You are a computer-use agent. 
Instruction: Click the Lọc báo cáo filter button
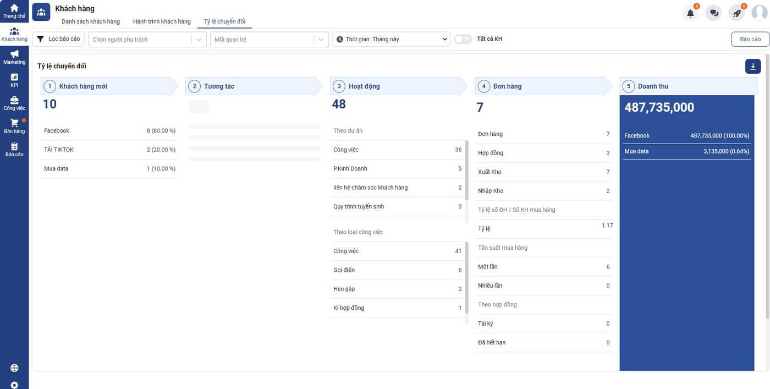(x=59, y=39)
